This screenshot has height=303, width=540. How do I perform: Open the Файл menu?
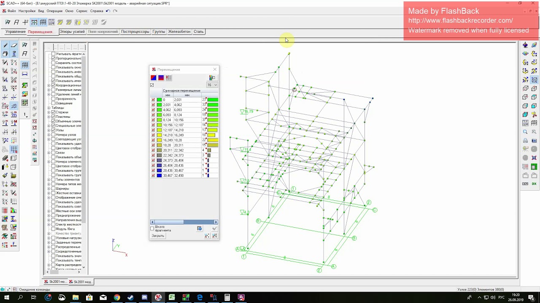pyautogui.click(x=11, y=11)
